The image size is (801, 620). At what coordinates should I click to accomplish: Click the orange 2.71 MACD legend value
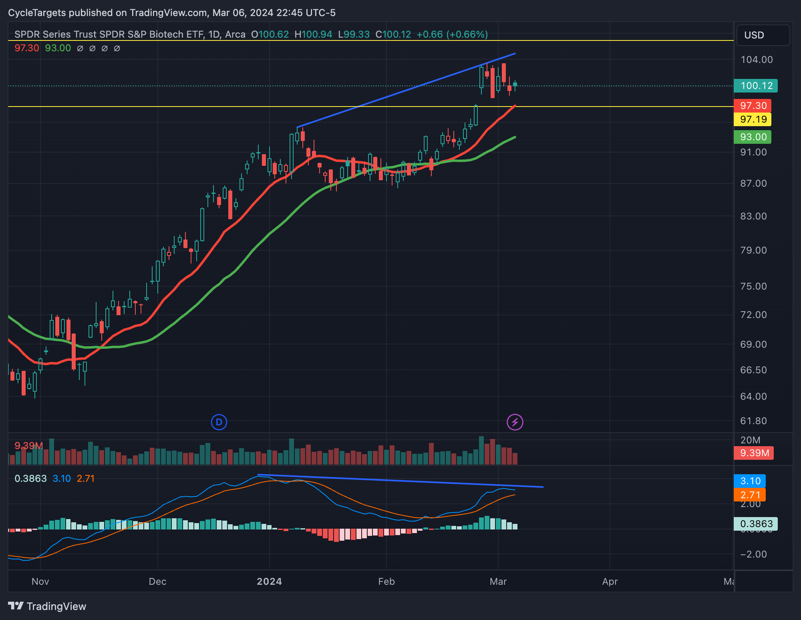pos(86,479)
